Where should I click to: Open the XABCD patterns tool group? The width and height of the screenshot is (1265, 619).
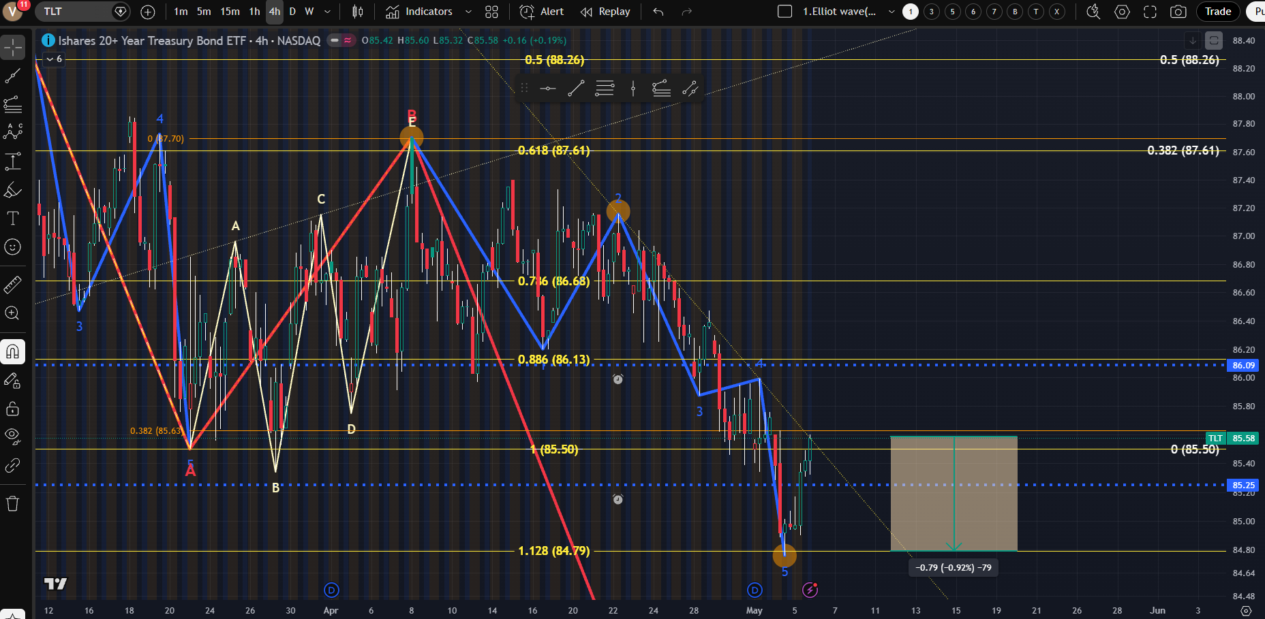pos(13,132)
